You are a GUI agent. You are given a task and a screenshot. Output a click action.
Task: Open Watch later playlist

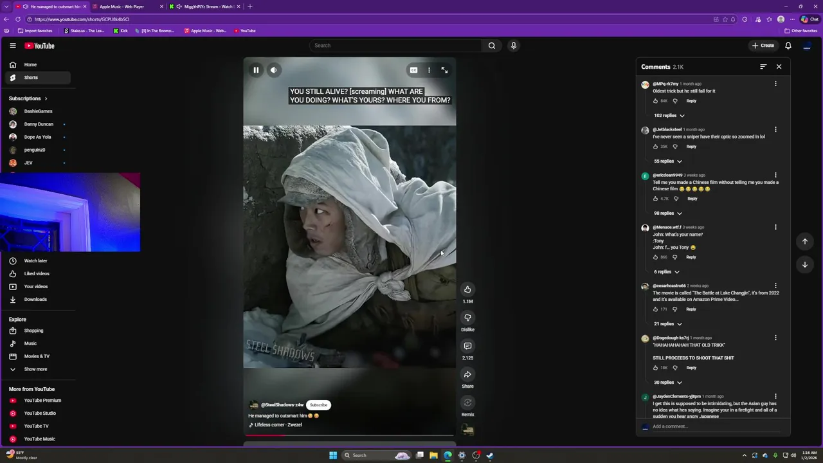38,261
